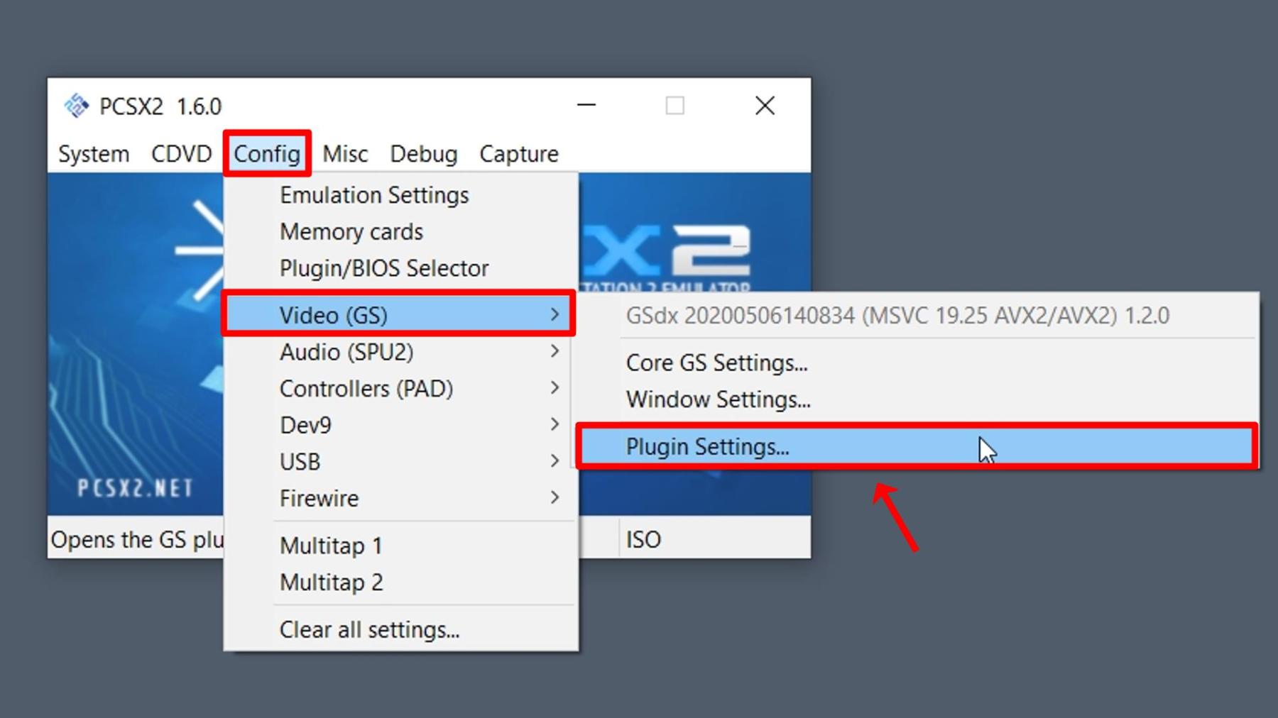Expand the Controllers (PAD) submenu arrow

pyautogui.click(x=555, y=388)
